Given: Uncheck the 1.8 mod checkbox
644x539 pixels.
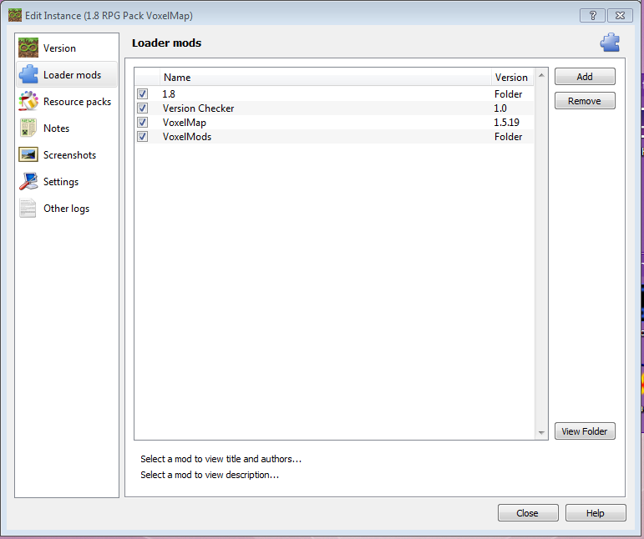Looking at the screenshot, I should click(143, 94).
